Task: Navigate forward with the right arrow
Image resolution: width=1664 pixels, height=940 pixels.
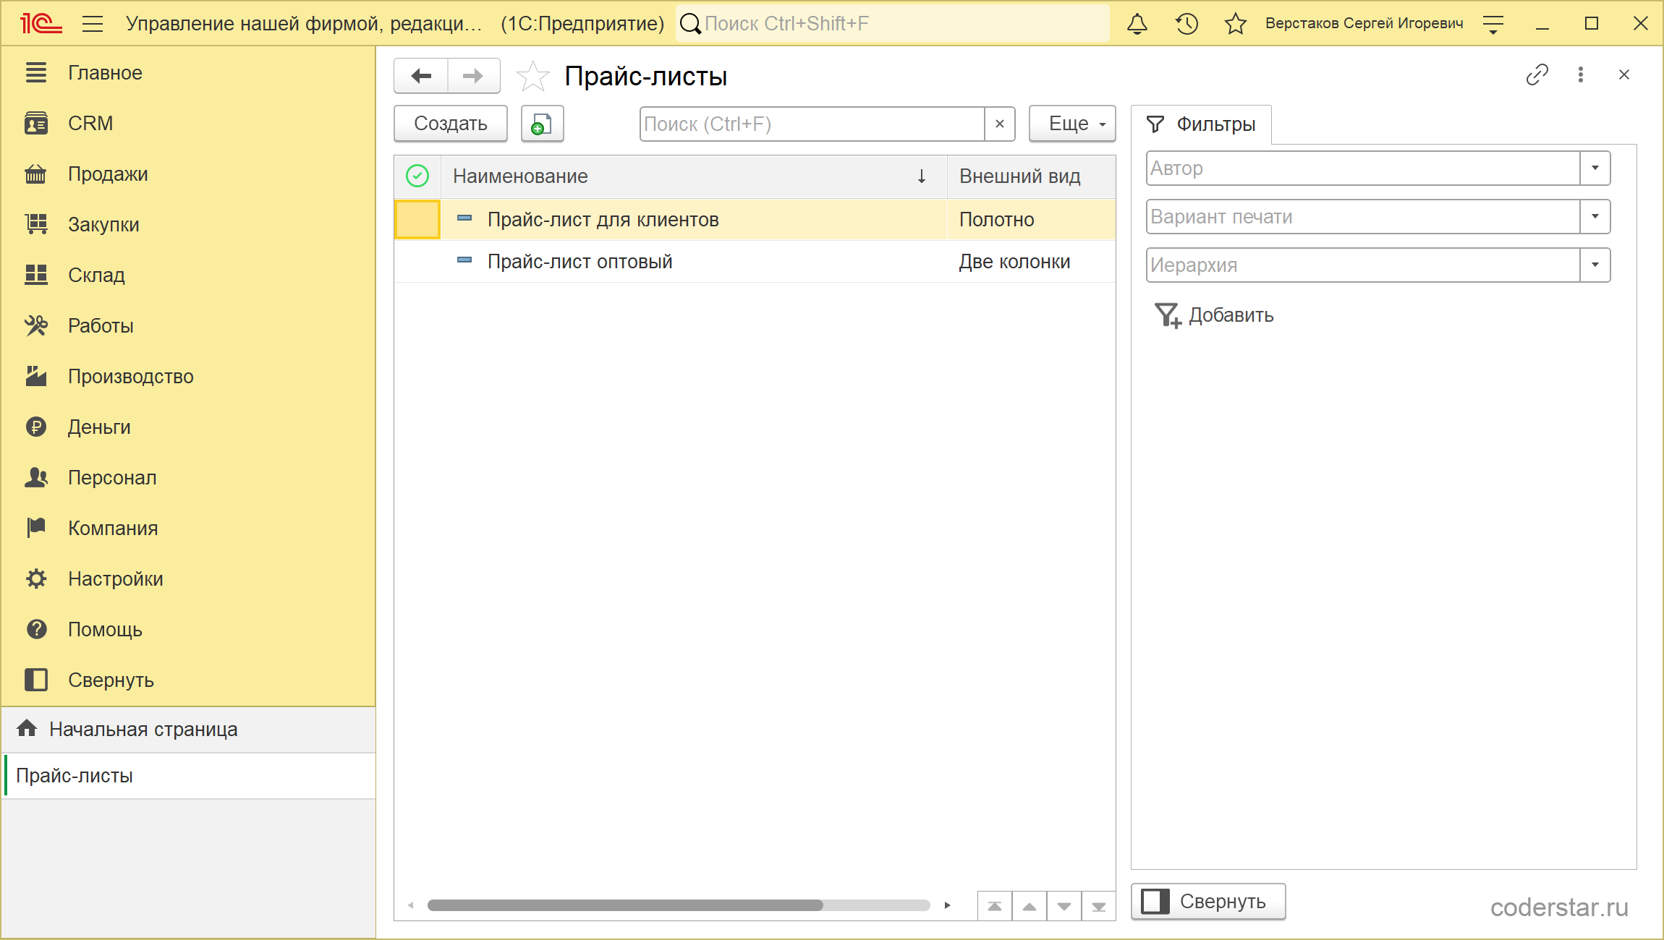Action: pyautogui.click(x=474, y=76)
